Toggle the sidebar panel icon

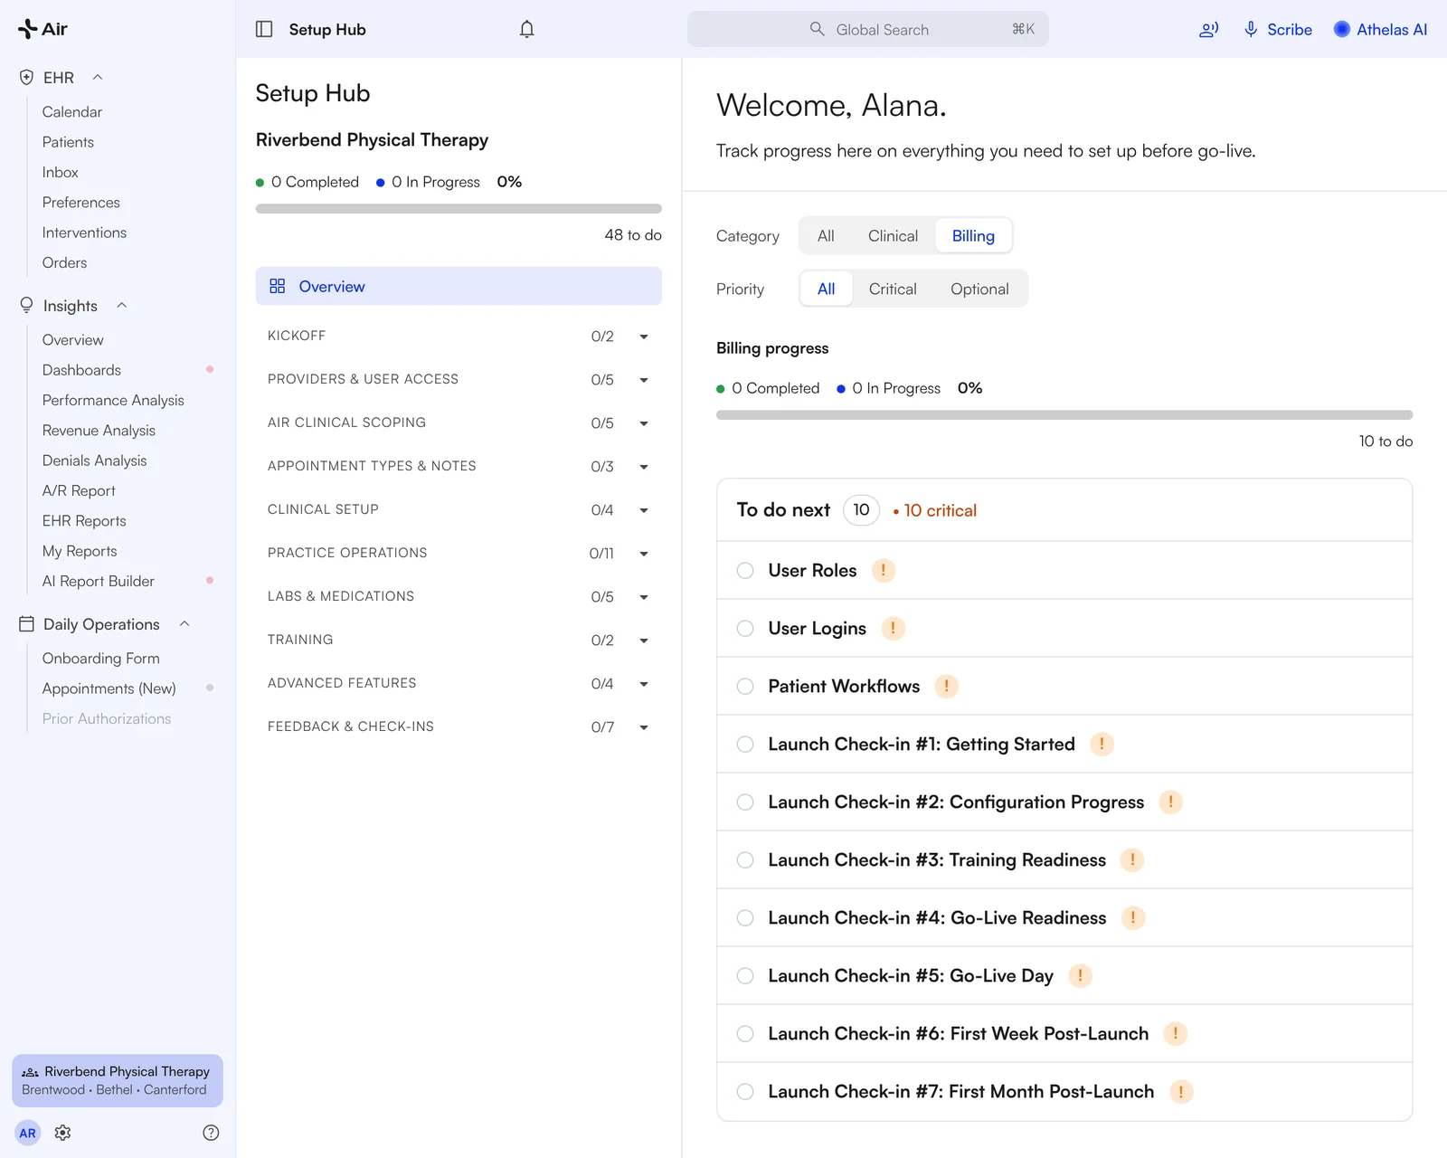pyautogui.click(x=264, y=29)
